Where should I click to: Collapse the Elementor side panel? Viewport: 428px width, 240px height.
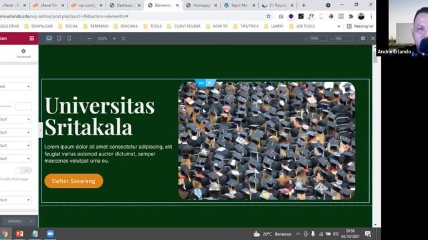[x=40, y=130]
